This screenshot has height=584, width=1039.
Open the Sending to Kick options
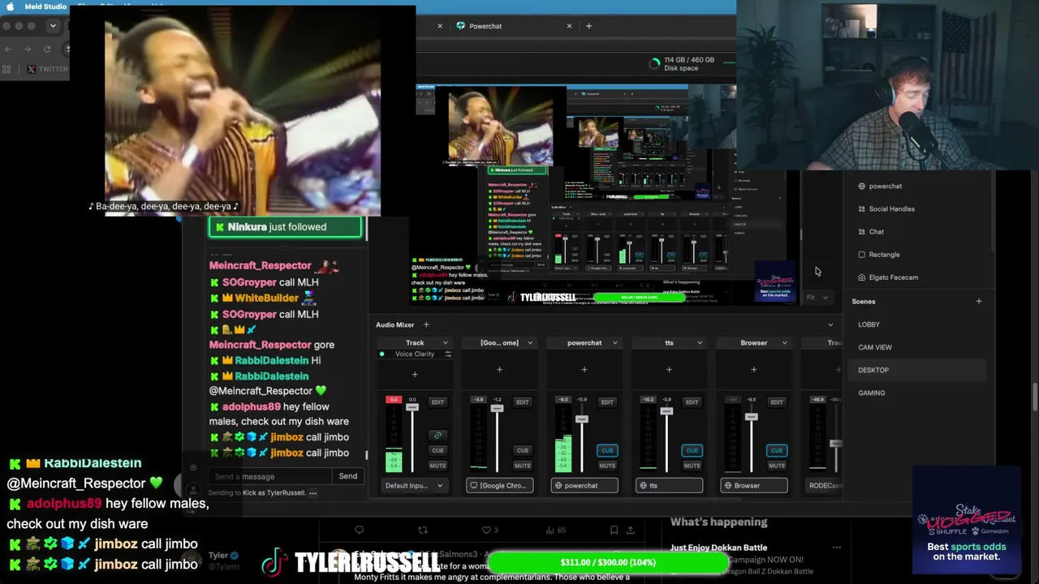pos(313,493)
